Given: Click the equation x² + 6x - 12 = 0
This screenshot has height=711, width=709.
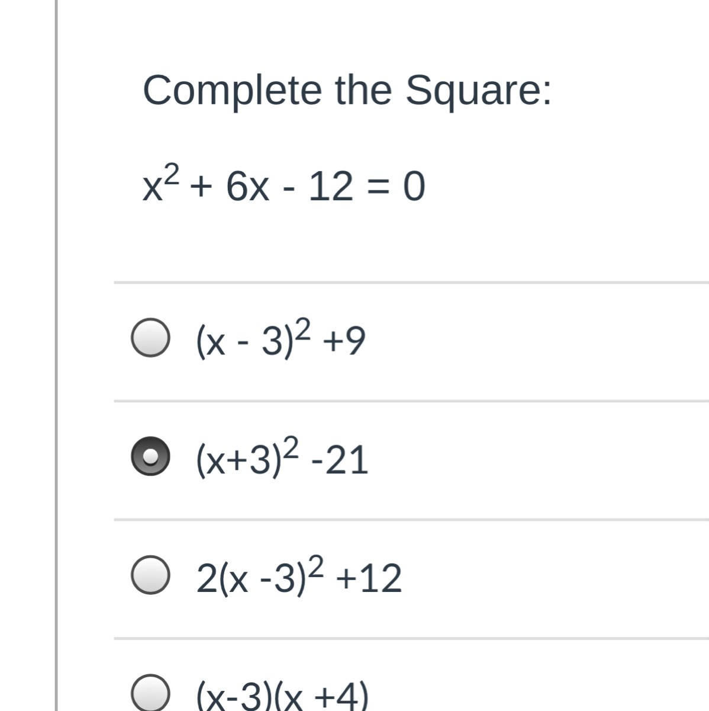Looking at the screenshot, I should point(283,185).
